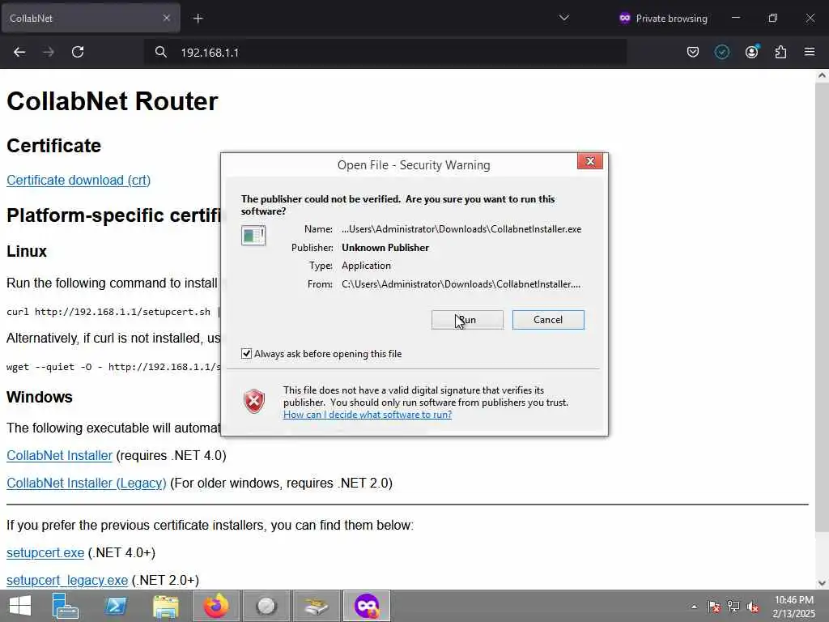Click the network tray icon
This screenshot has width=829, height=622.
click(x=733, y=607)
